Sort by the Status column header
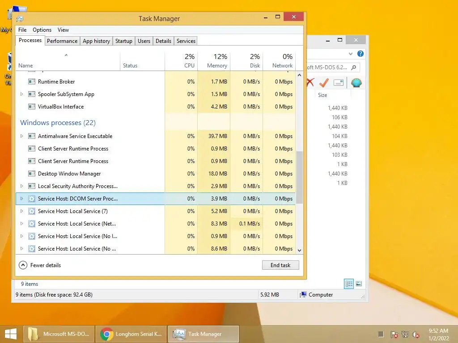 (142, 61)
